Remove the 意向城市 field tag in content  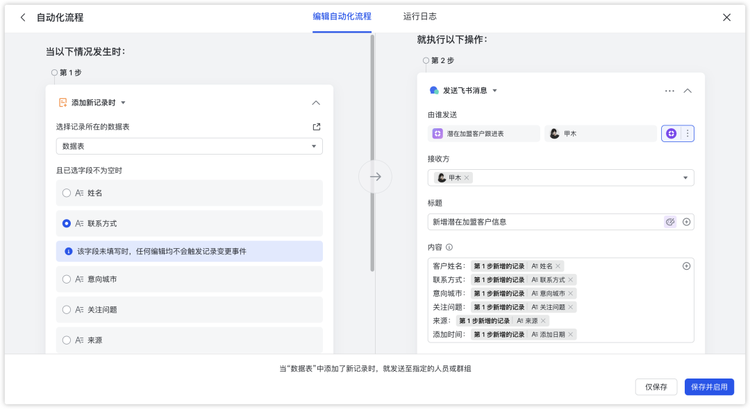coord(571,293)
